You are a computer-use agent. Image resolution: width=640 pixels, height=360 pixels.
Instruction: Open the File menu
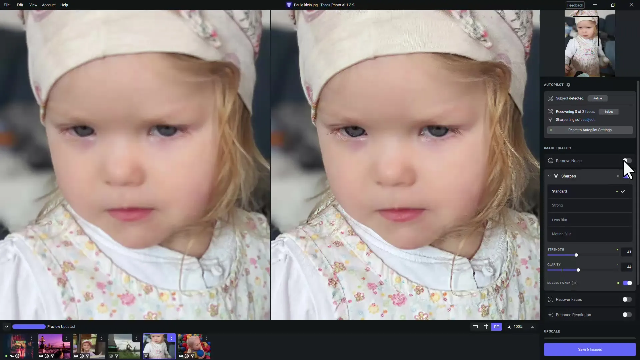[x=7, y=4]
